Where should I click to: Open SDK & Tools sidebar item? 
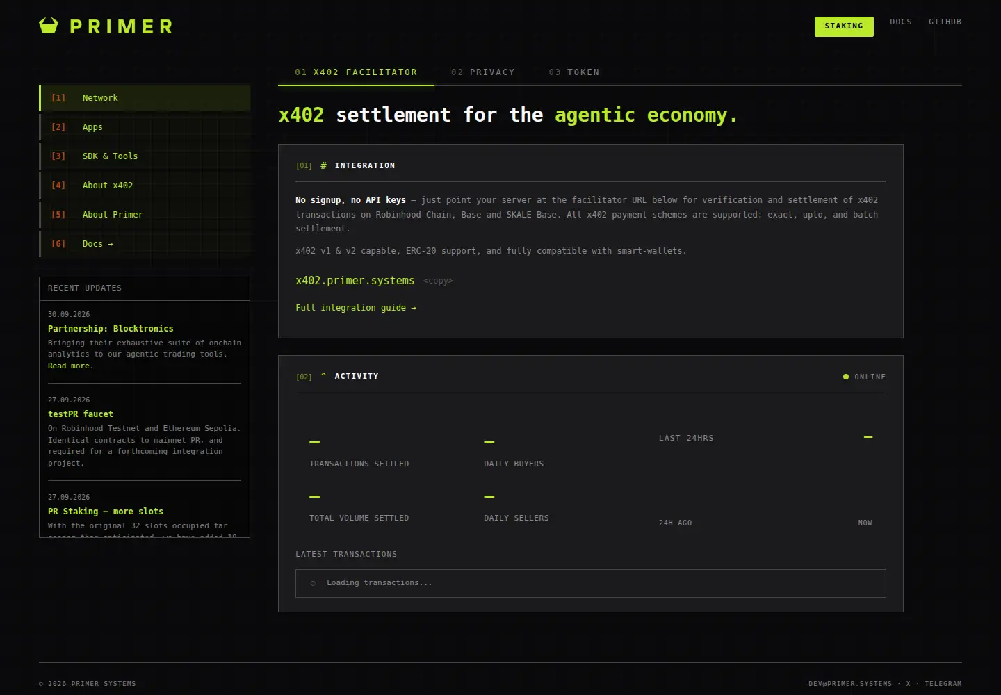pyautogui.click(x=145, y=156)
